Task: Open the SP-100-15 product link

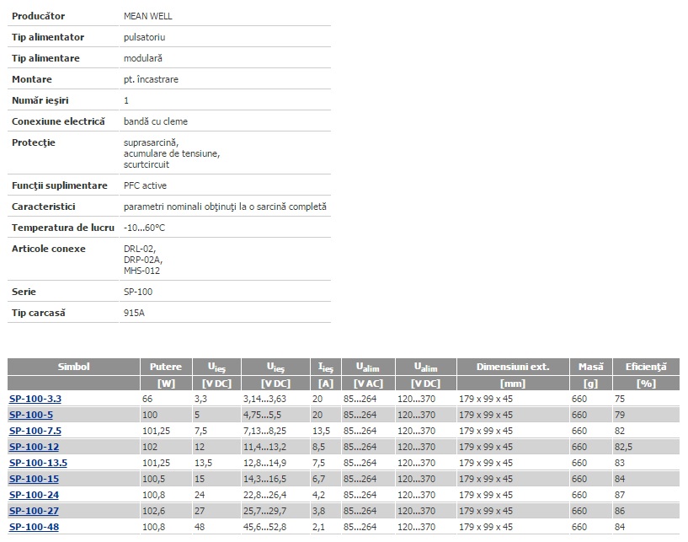Action: tap(34, 479)
